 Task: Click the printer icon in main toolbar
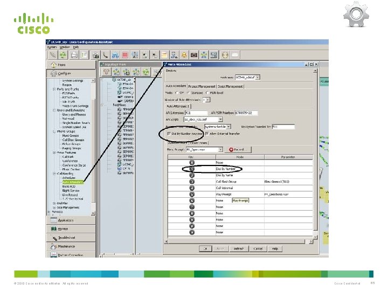74,55
